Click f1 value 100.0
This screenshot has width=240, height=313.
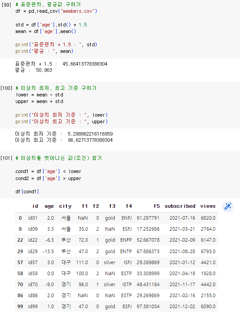pyautogui.click(x=82, y=273)
